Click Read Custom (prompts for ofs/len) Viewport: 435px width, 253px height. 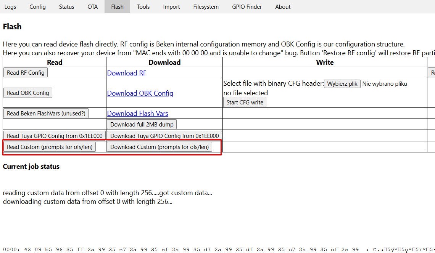pyautogui.click(x=50, y=147)
